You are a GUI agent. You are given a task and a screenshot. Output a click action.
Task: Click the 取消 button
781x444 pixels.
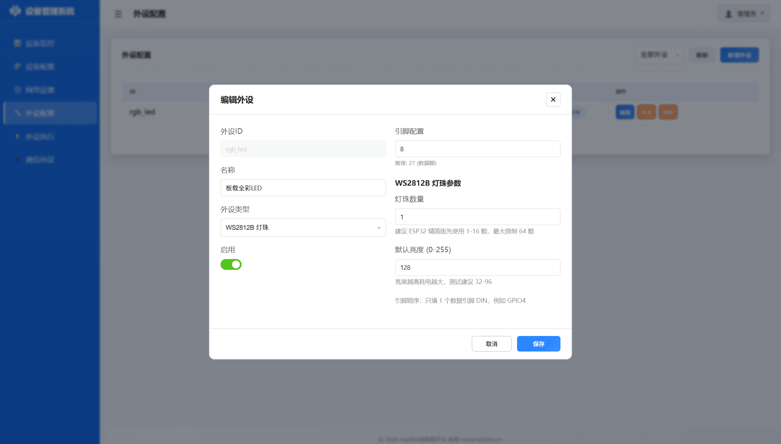[x=491, y=344]
